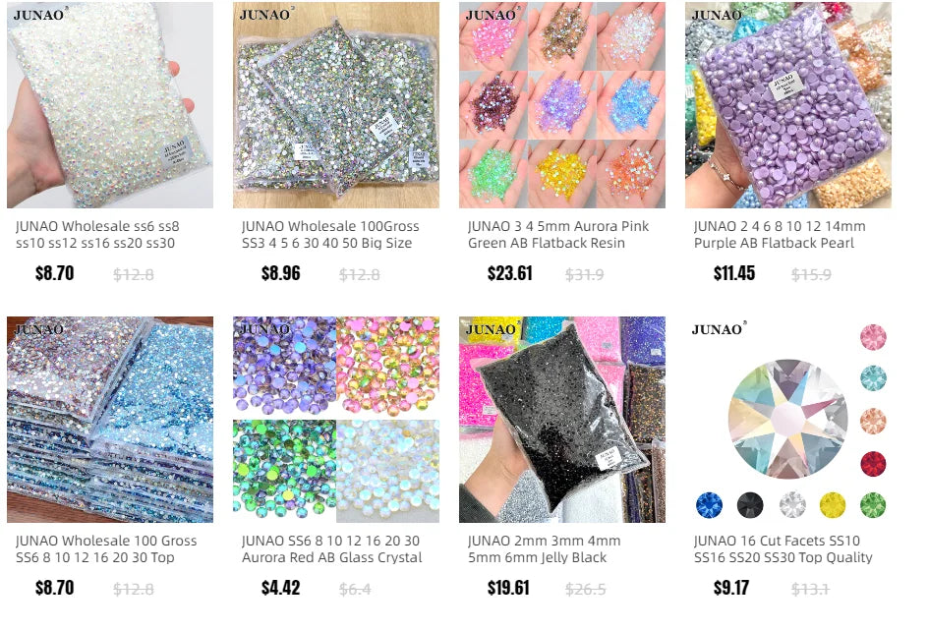Click title 'JUNAO SS6 8 10 12 16 20 30 Aurora Red'
This screenshot has width=928, height=631.
332,548
